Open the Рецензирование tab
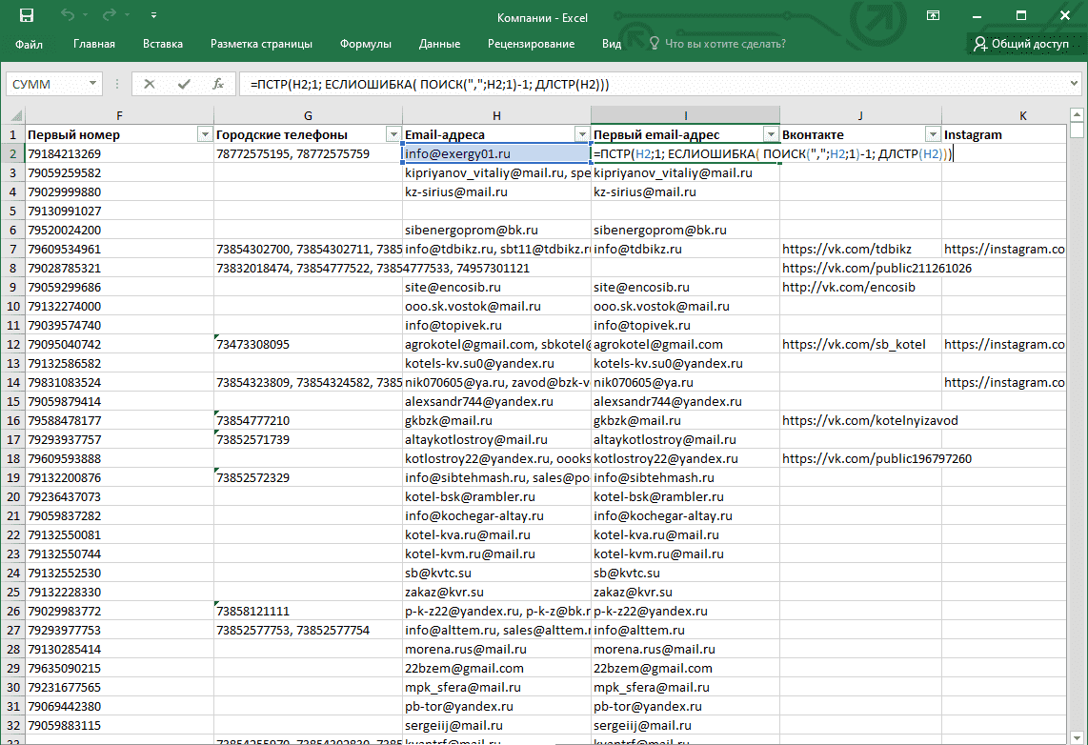The image size is (1088, 745). pos(531,44)
